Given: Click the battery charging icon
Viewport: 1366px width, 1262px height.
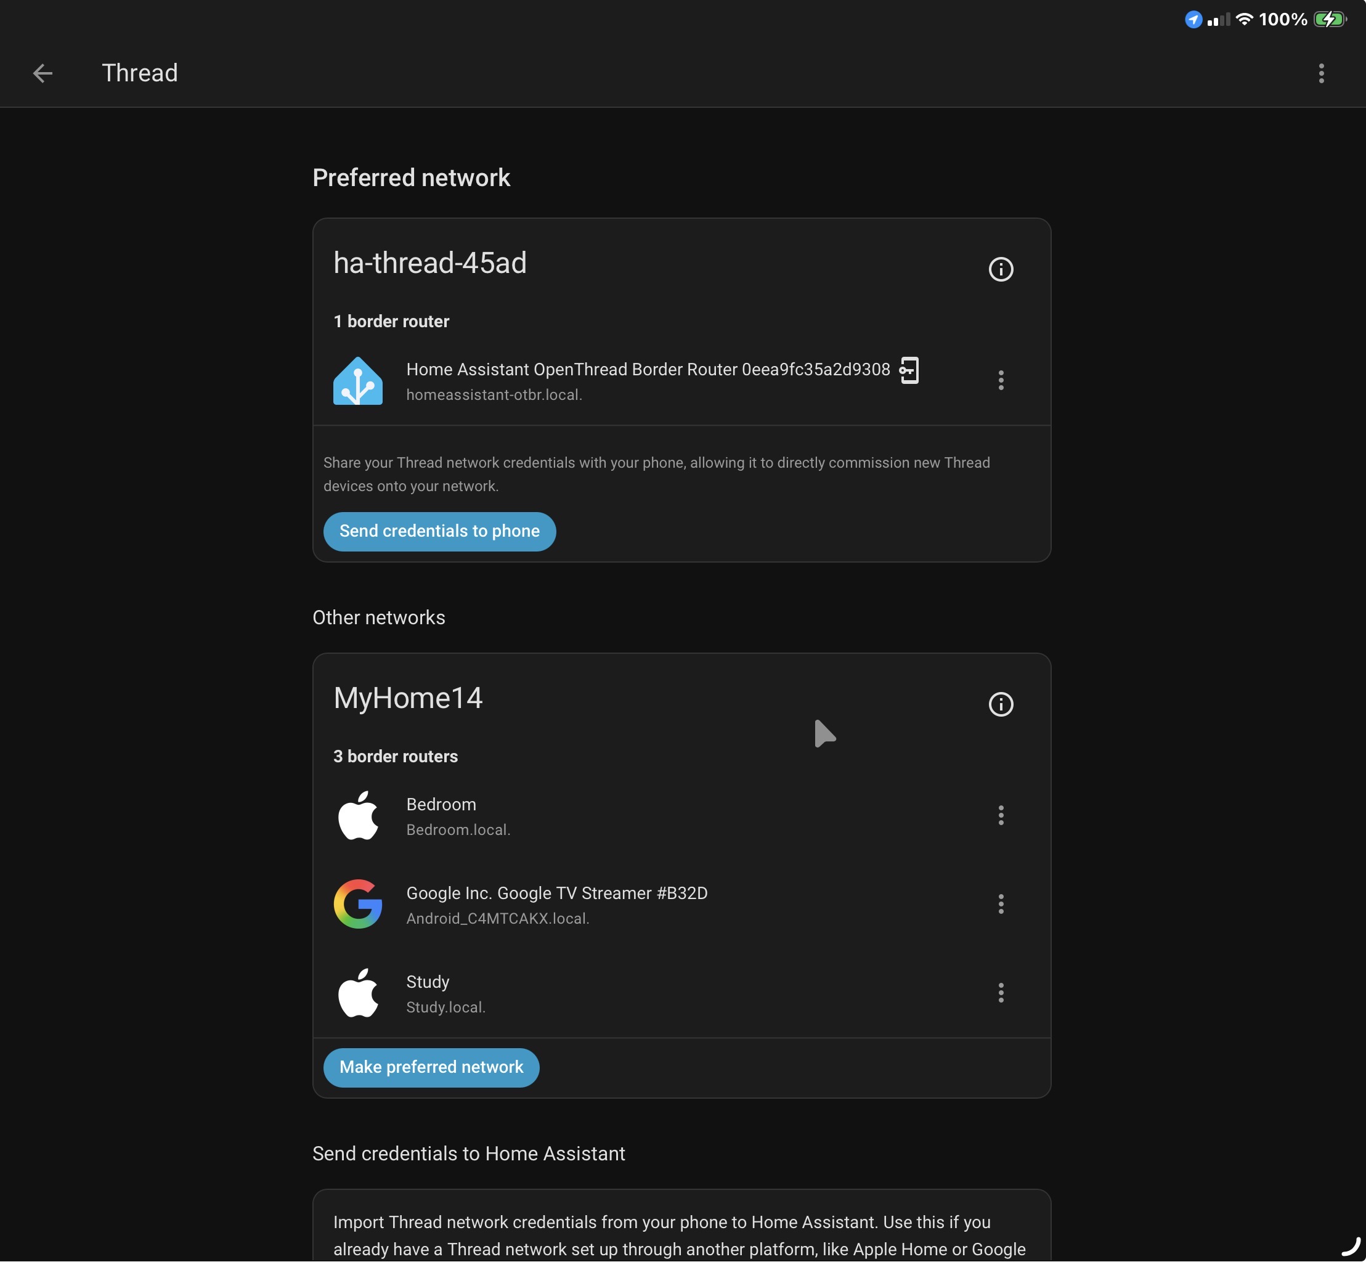Looking at the screenshot, I should pos(1330,19).
